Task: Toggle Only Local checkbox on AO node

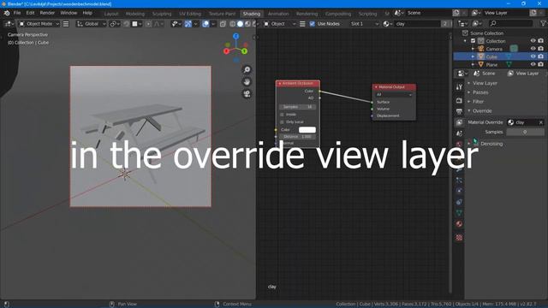Action: [282, 121]
